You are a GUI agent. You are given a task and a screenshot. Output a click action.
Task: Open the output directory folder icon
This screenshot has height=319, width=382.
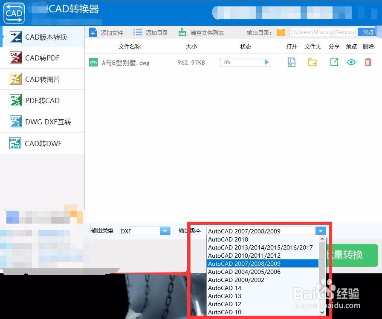click(281, 32)
